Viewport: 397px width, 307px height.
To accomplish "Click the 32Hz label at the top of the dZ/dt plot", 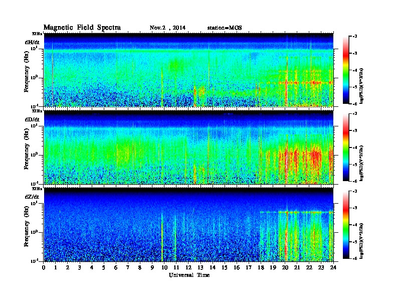I will 37,189.
